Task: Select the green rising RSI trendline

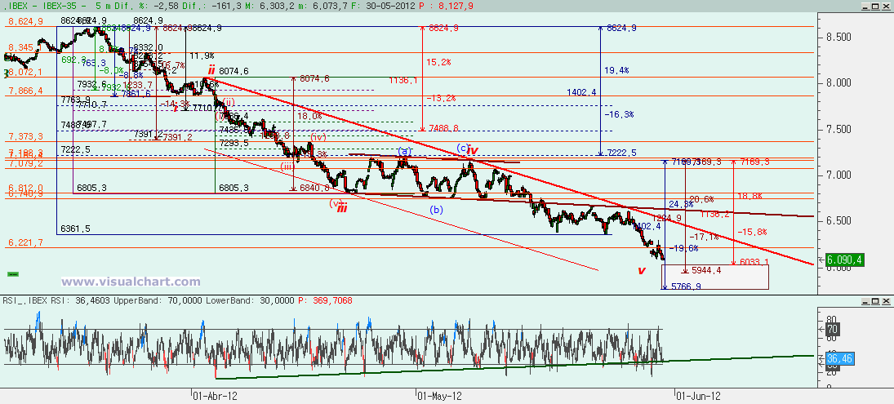Action: click(514, 367)
